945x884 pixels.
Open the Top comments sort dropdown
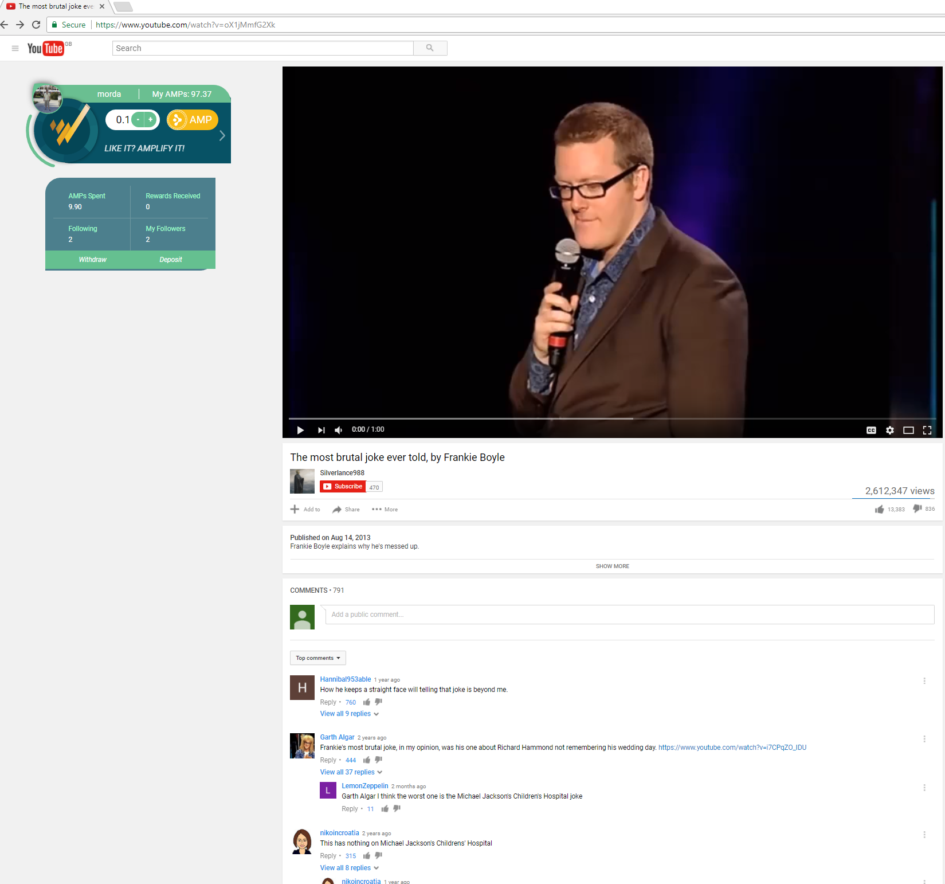click(x=318, y=658)
